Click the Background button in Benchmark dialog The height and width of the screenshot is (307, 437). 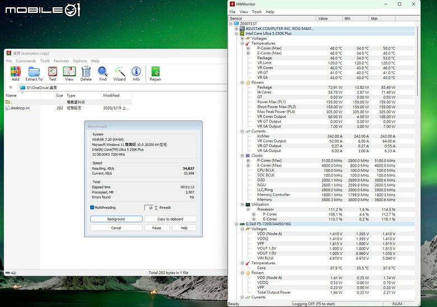pyautogui.click(x=116, y=219)
